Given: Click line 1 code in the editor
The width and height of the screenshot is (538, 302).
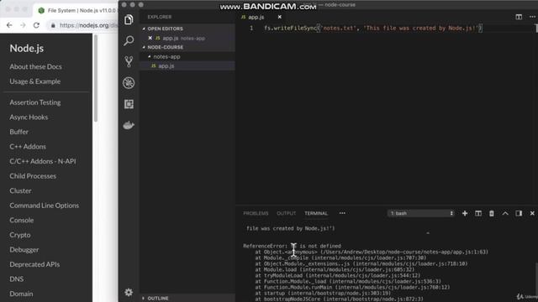Looking at the screenshot, I should [x=372, y=28].
